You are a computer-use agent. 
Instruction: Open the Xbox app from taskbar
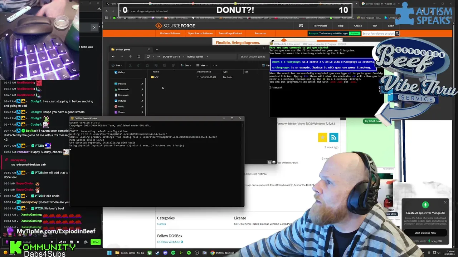[149, 253]
